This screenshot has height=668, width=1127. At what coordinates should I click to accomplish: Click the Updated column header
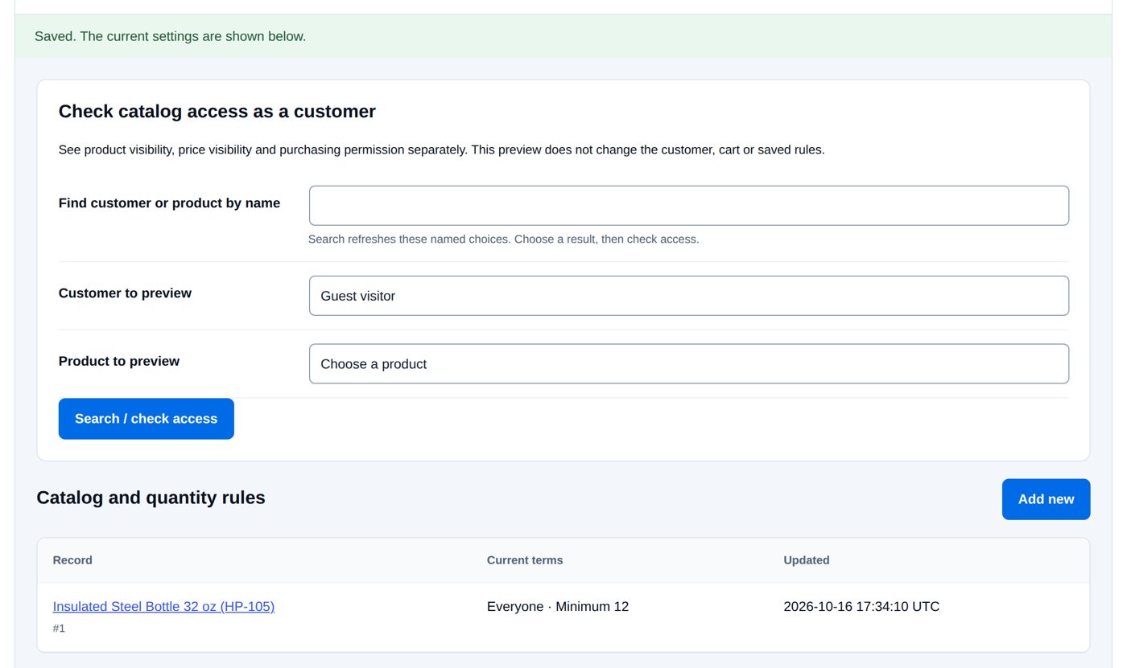[x=807, y=560]
